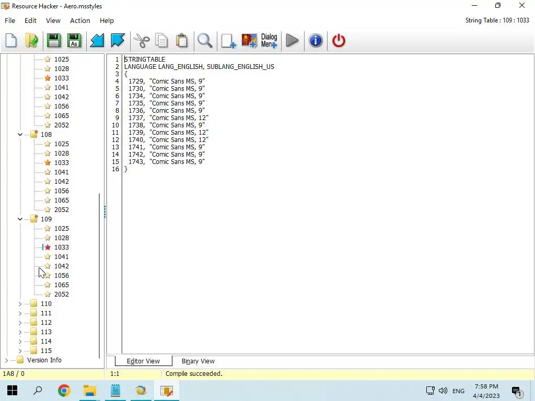Viewport: 535px width, 401px height.
Task: Click the Resource Hacker taskbar icon
Action: (x=167, y=391)
